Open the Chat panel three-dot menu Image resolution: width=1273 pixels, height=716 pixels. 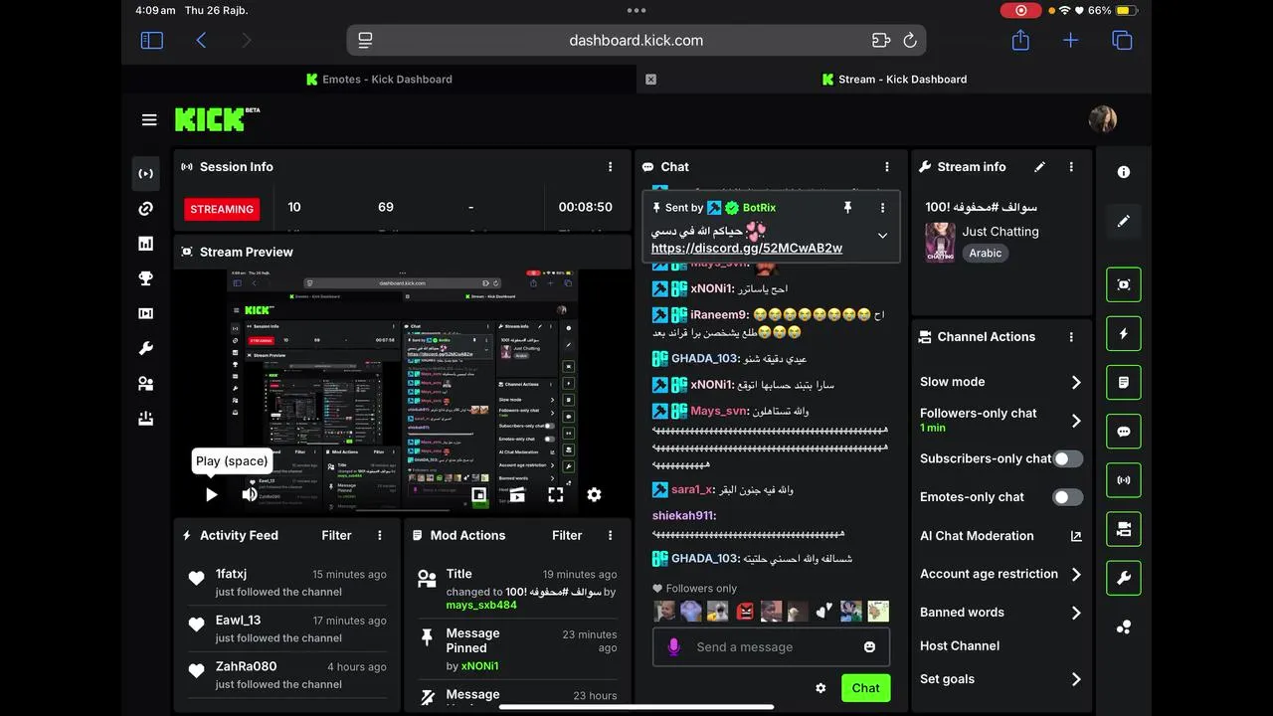887,167
